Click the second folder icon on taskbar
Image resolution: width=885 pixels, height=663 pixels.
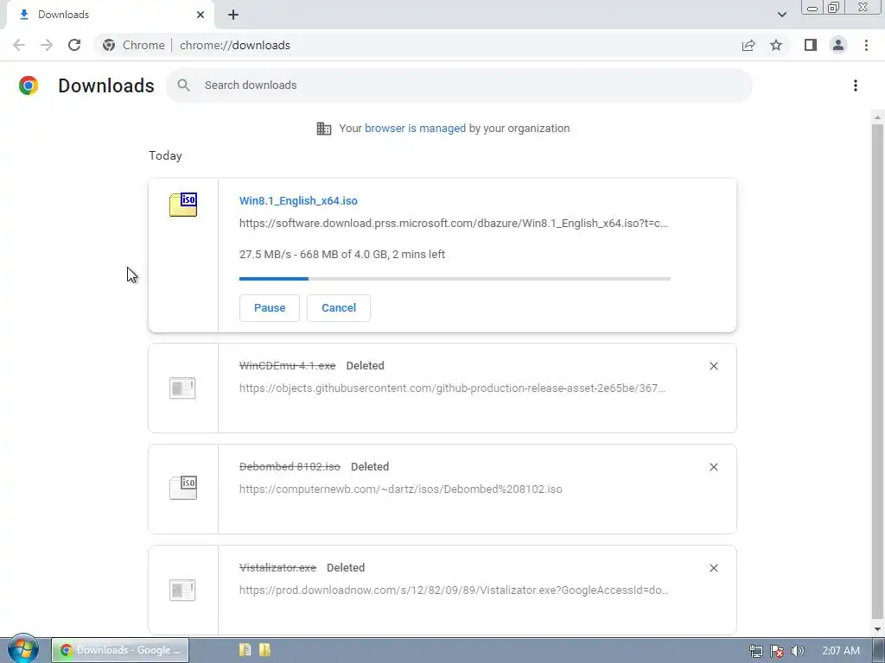click(264, 649)
